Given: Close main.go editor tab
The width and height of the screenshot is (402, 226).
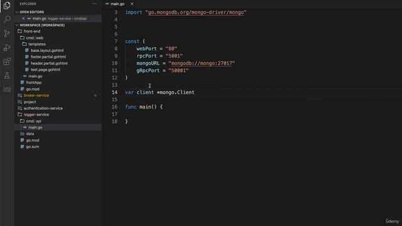Looking at the screenshot, I should click(132, 4).
